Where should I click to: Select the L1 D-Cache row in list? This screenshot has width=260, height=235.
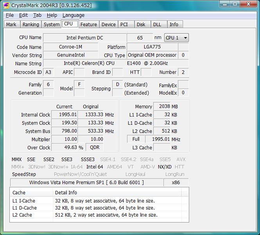pyautogui.click(x=99, y=208)
